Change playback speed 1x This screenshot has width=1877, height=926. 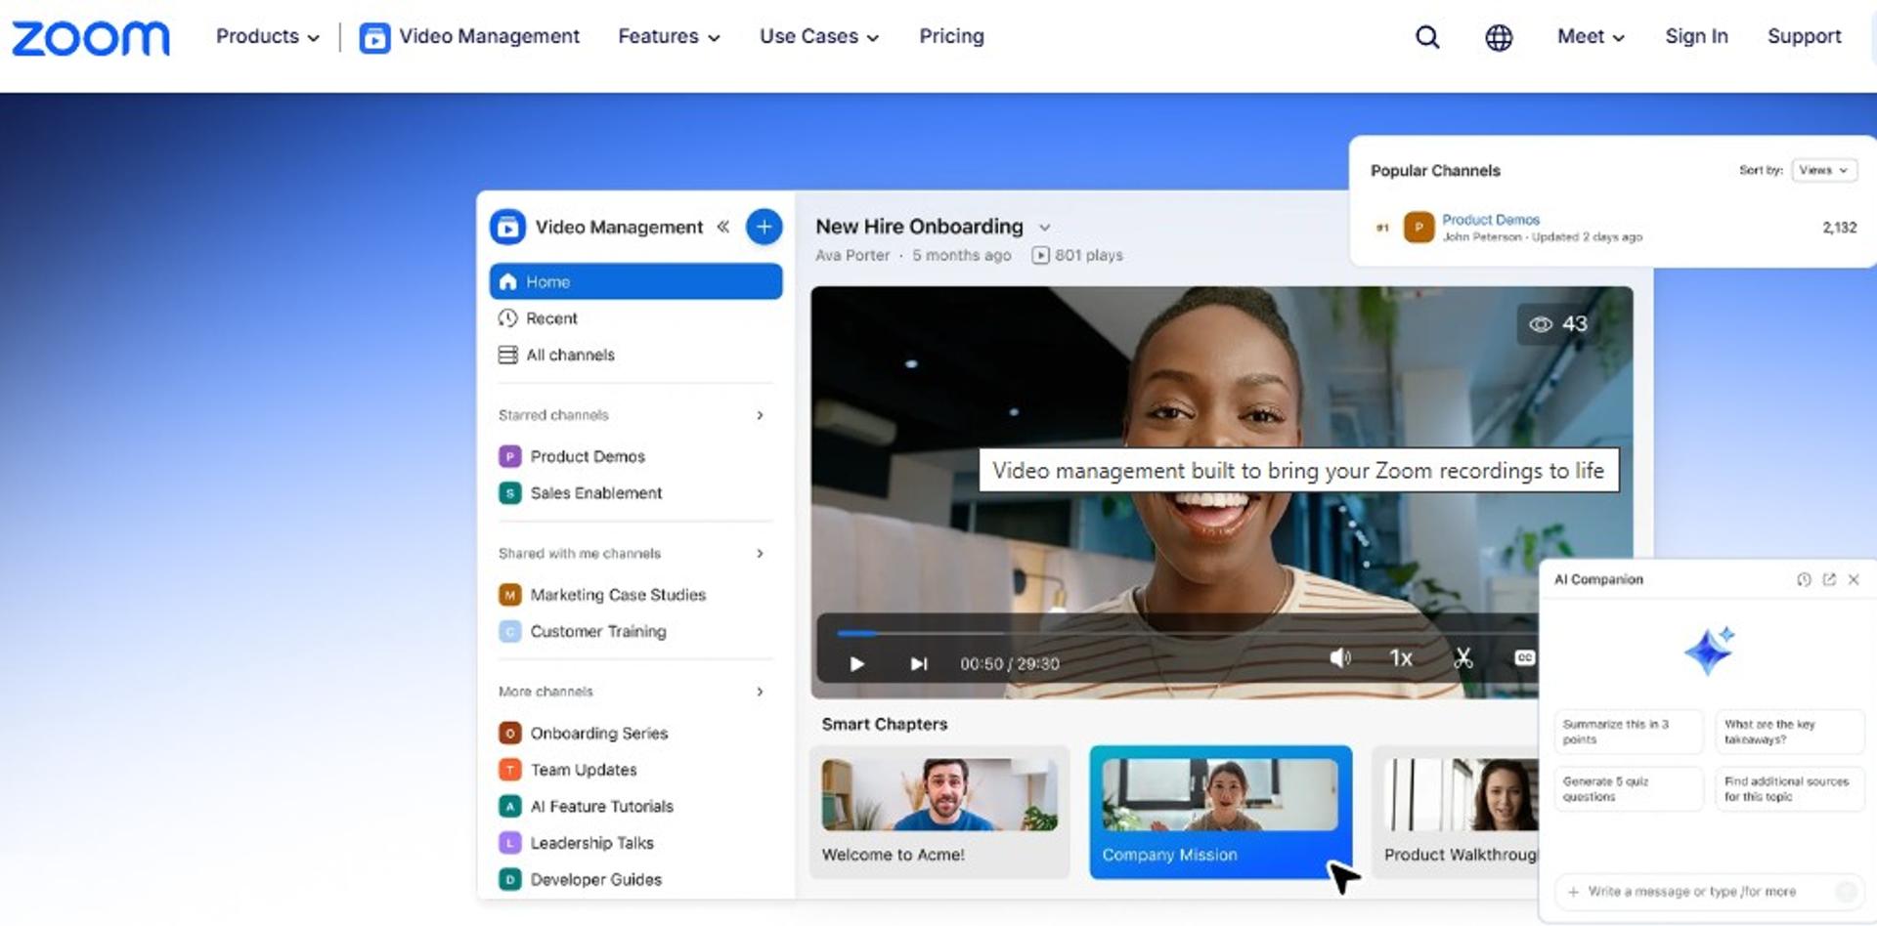click(1401, 658)
